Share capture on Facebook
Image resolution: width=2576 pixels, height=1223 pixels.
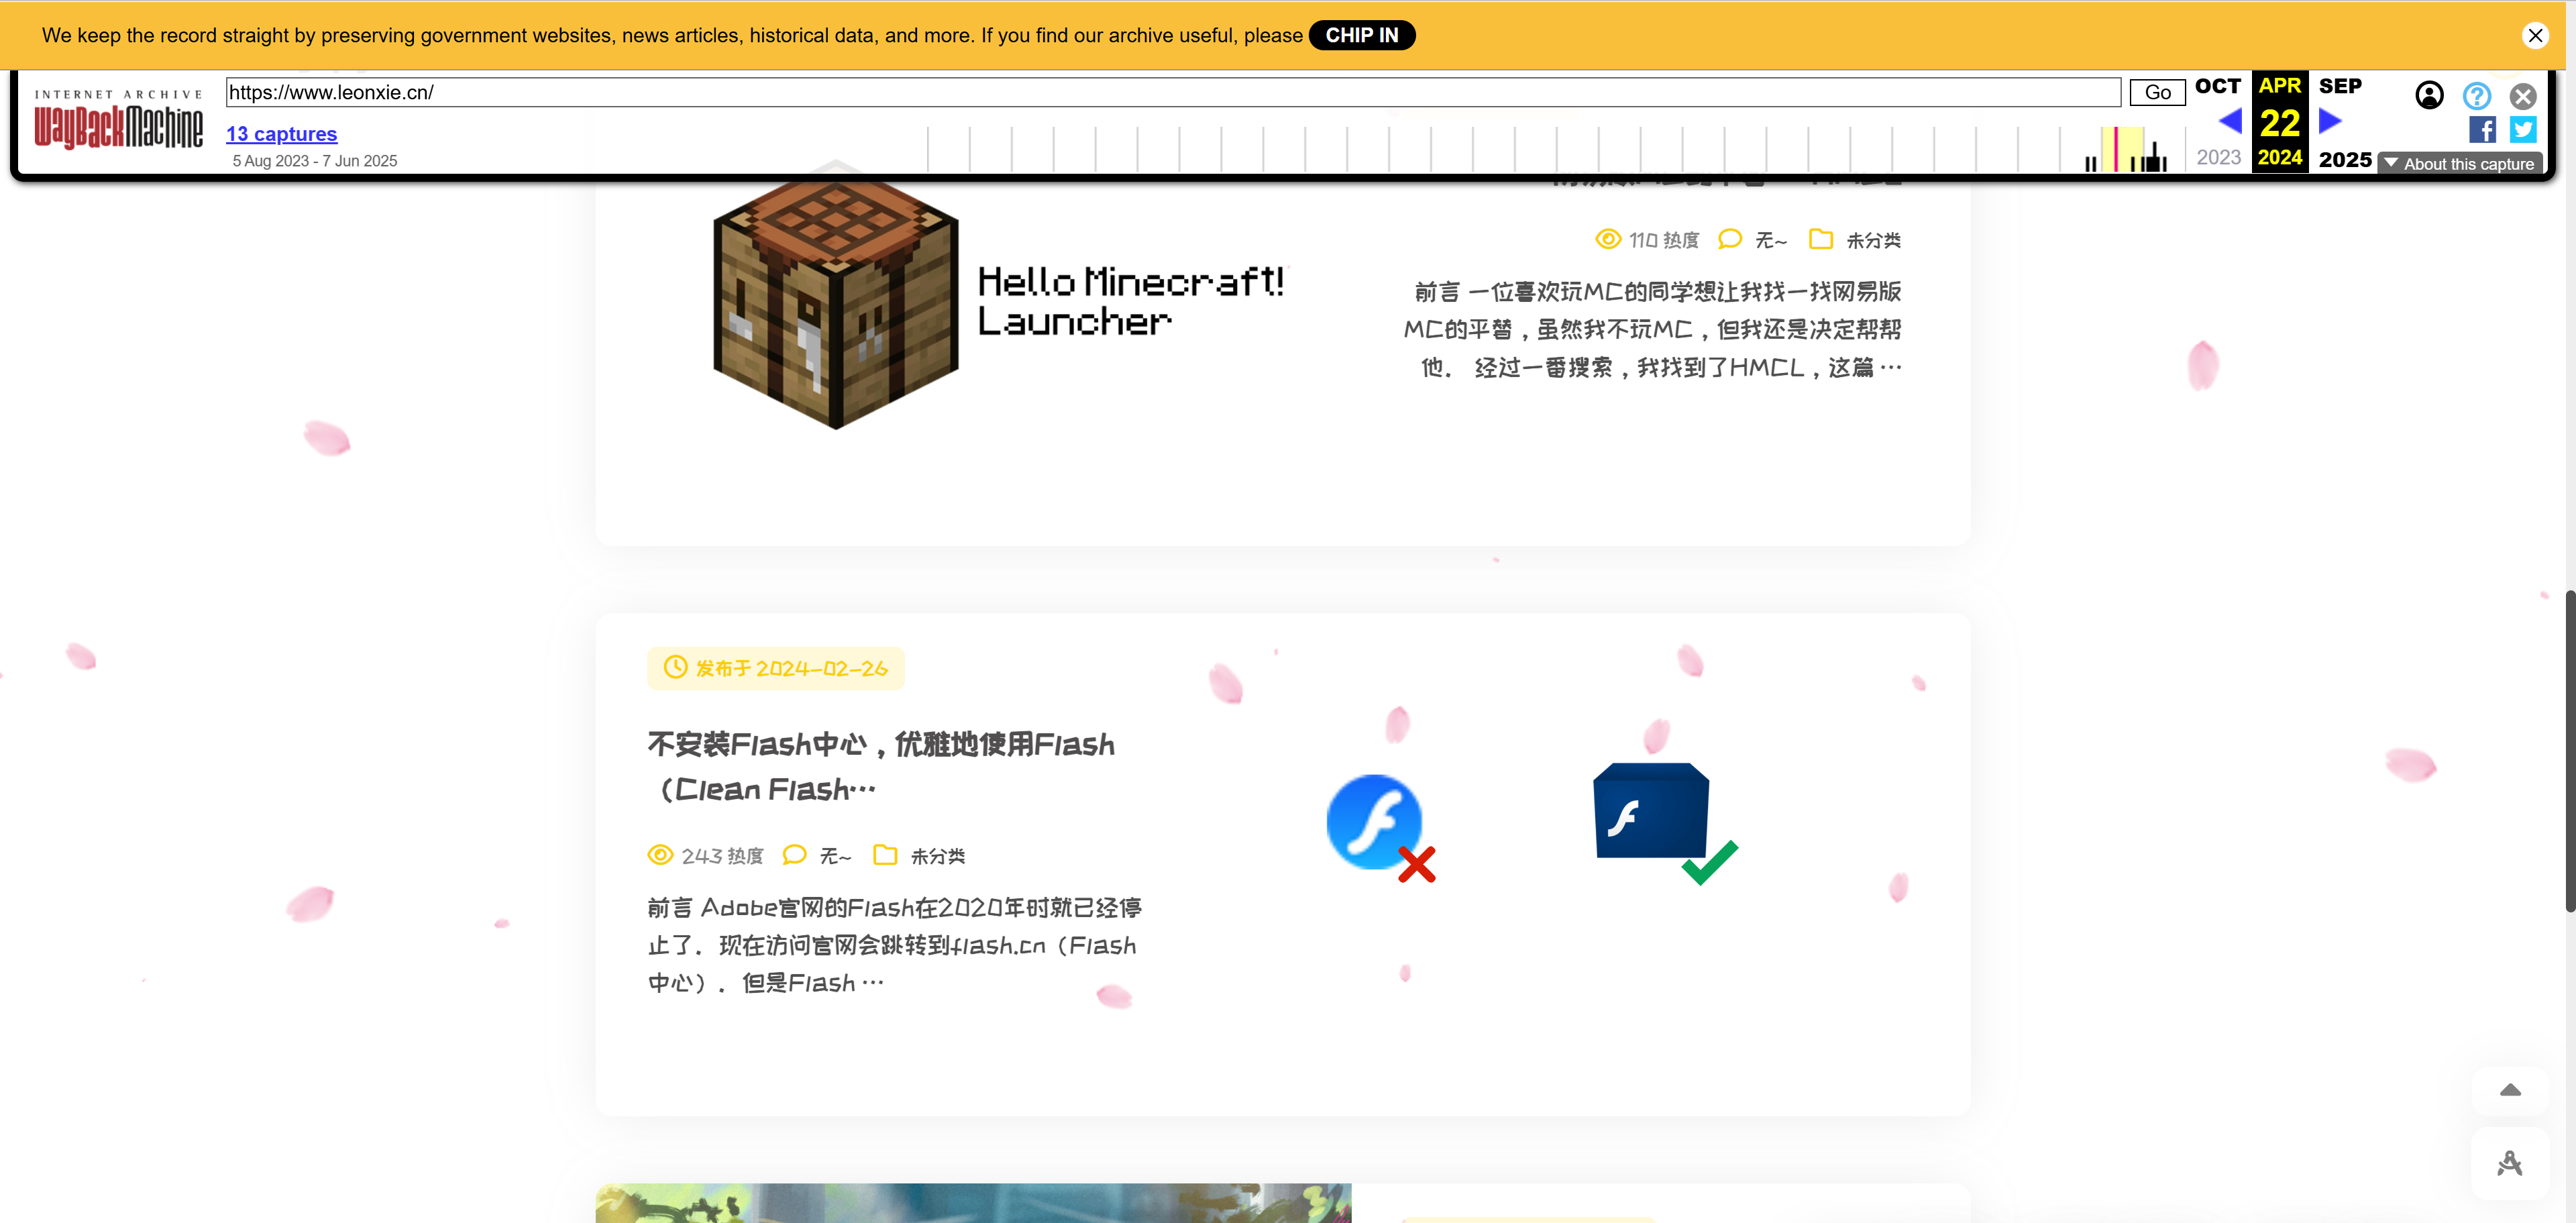pyautogui.click(x=2482, y=130)
